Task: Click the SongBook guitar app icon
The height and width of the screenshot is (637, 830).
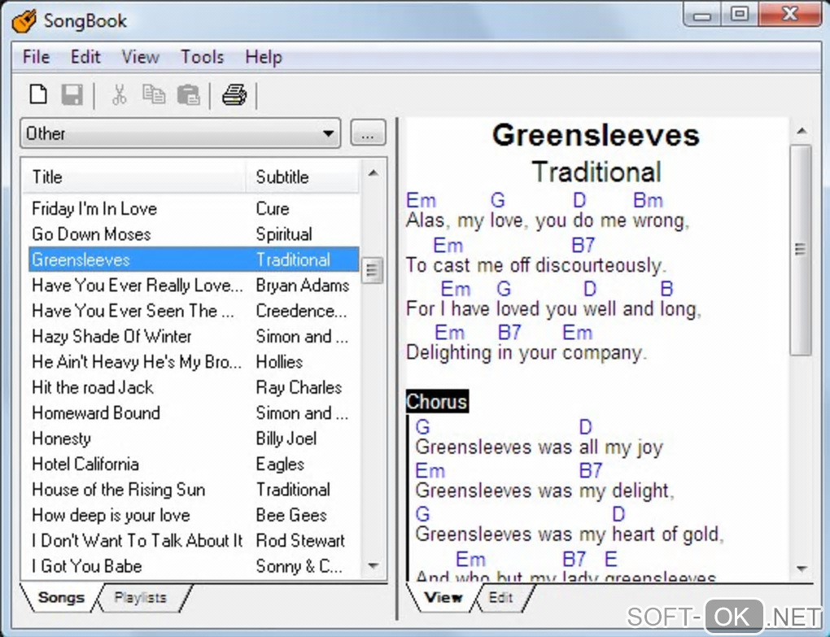Action: click(x=24, y=21)
